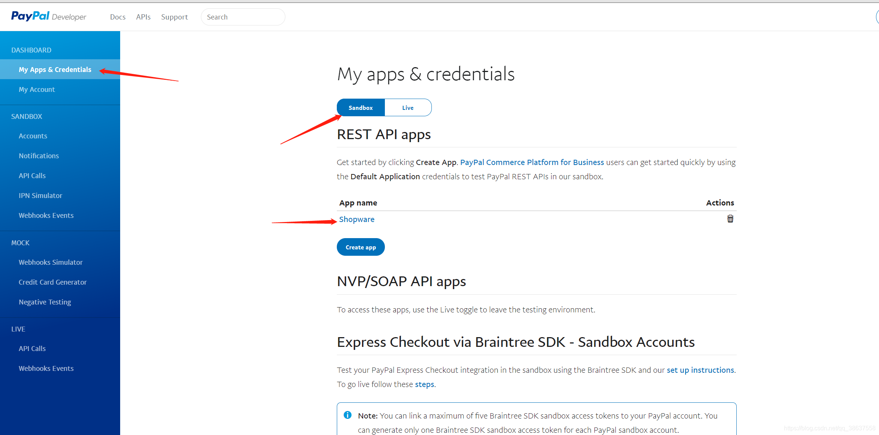This screenshot has width=879, height=435.
Task: Open the Support menu
Action: click(174, 17)
